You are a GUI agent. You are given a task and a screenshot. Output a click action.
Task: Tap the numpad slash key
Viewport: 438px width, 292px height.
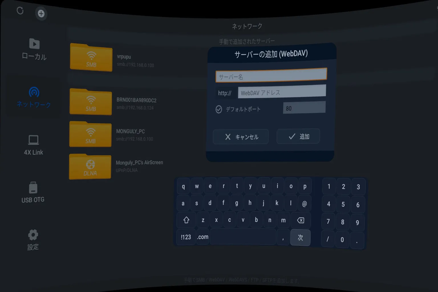pyautogui.click(x=328, y=239)
